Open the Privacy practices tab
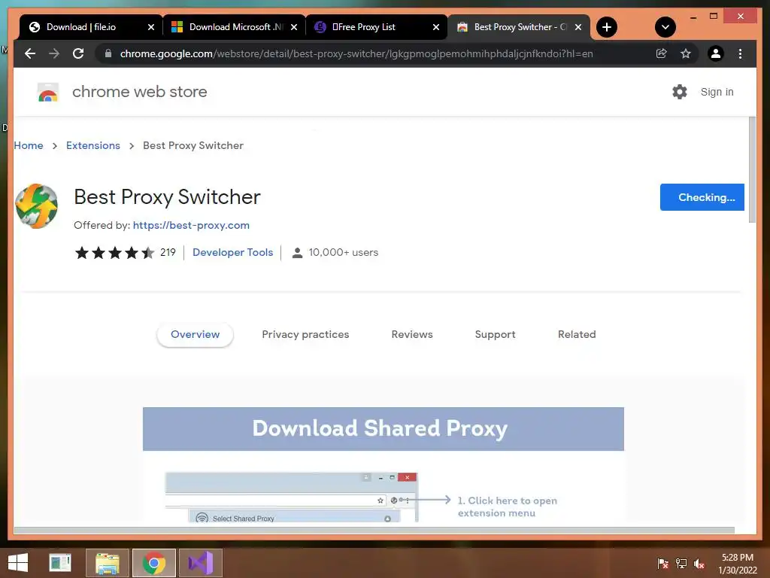Screen dimensions: 770x578 [305, 334]
